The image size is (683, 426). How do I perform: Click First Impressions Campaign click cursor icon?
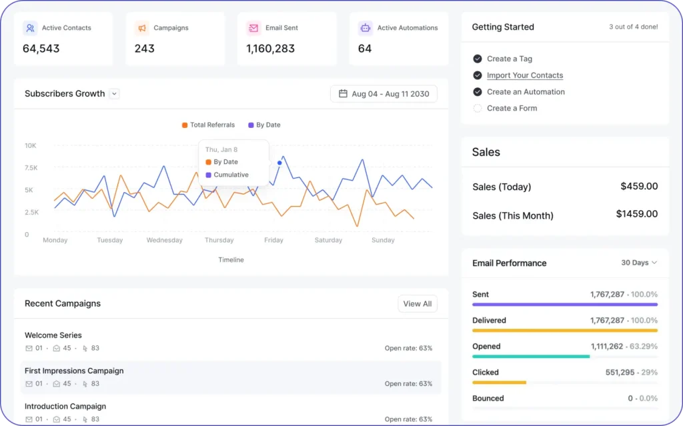(x=85, y=384)
